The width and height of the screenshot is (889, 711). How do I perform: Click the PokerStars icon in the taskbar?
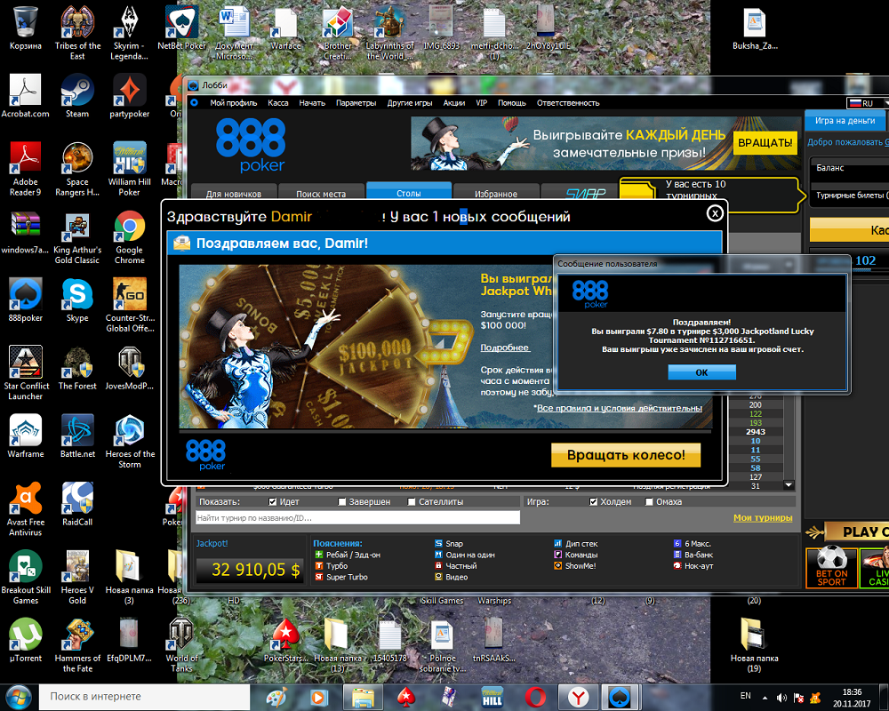pos(405,698)
